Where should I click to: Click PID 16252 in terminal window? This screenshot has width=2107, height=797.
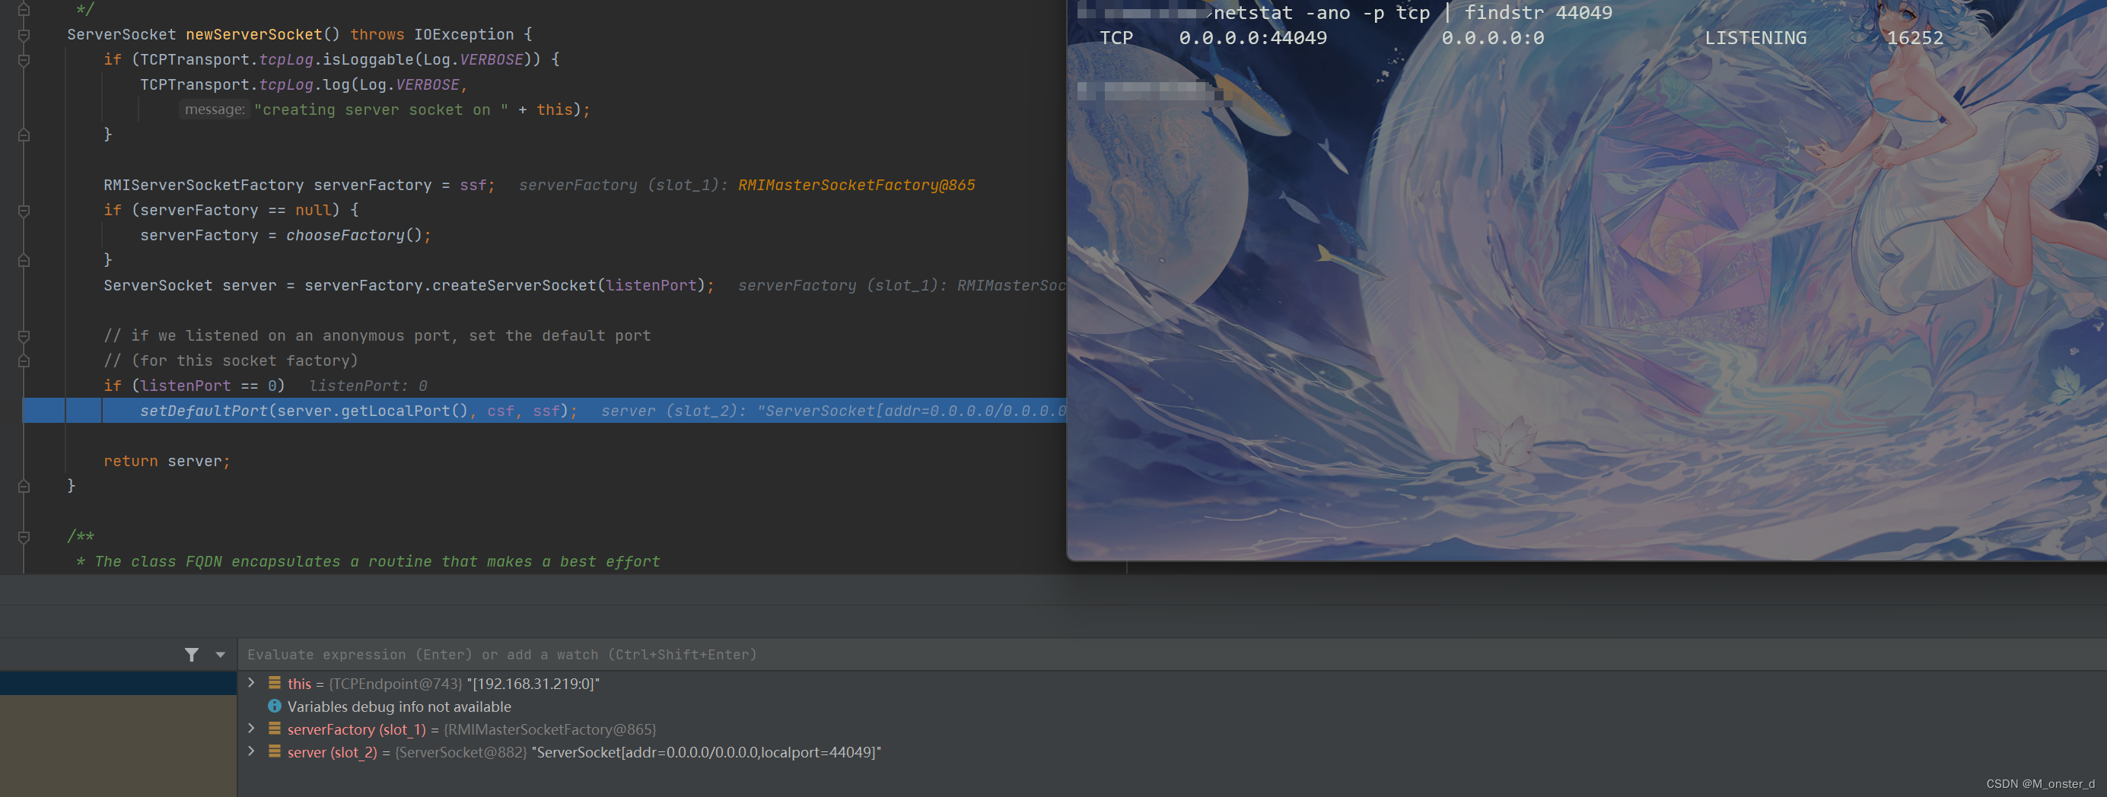click(1914, 39)
